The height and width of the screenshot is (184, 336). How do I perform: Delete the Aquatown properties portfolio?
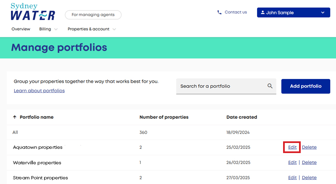click(309, 147)
